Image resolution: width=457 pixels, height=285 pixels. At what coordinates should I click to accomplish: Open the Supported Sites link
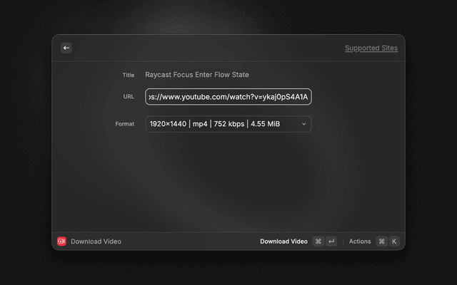pyautogui.click(x=371, y=48)
